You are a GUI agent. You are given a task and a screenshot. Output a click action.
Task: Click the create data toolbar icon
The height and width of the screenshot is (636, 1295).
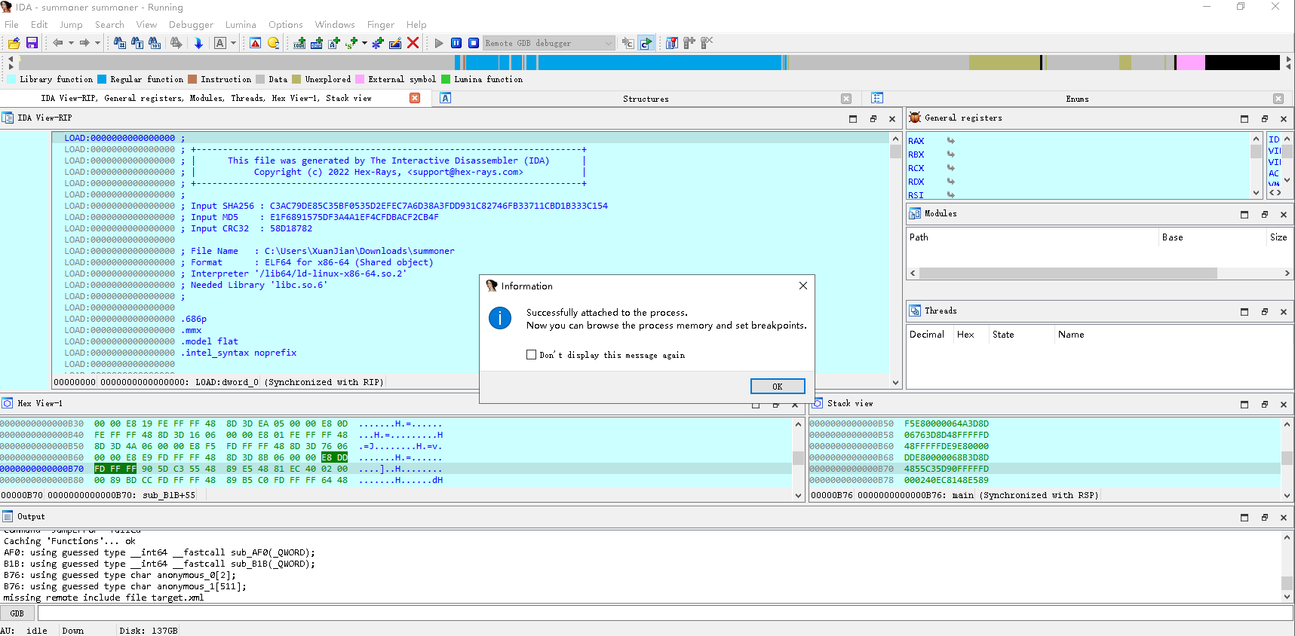(317, 43)
